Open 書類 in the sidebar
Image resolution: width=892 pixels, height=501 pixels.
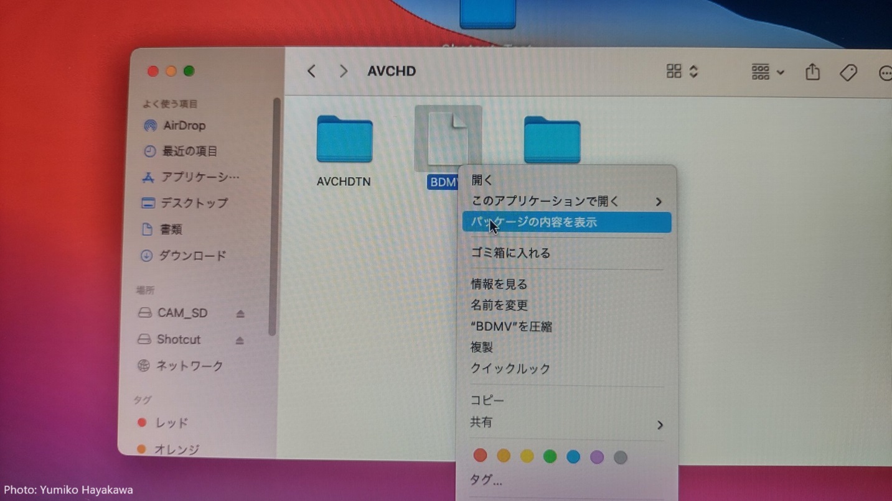162,229
